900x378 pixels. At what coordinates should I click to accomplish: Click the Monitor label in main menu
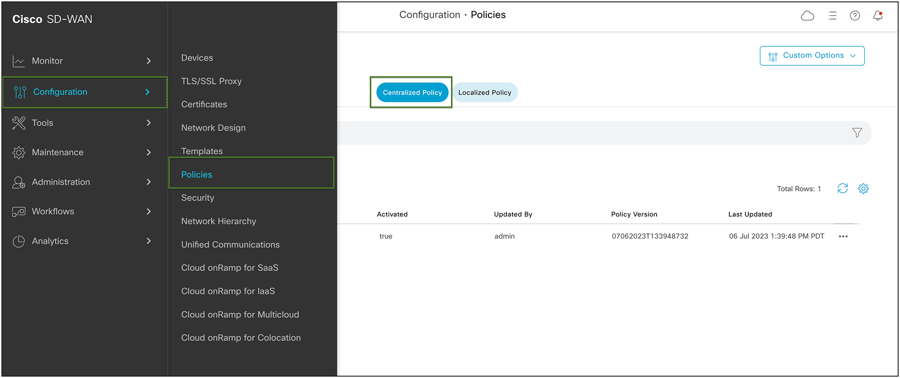click(x=47, y=61)
